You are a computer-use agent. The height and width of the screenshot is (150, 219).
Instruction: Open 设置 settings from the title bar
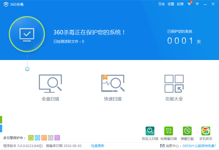tap(171, 4)
